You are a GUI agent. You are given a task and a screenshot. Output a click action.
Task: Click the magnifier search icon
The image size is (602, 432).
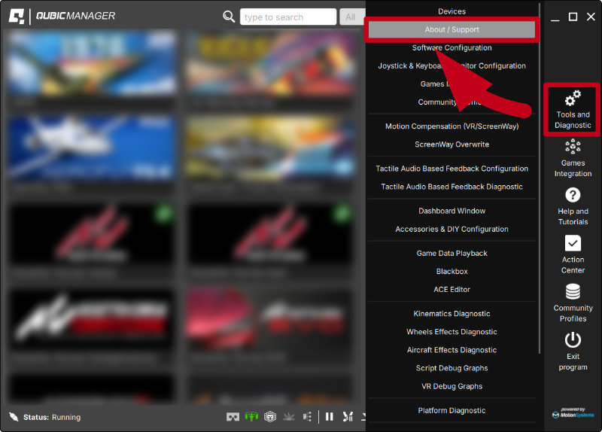click(x=229, y=16)
